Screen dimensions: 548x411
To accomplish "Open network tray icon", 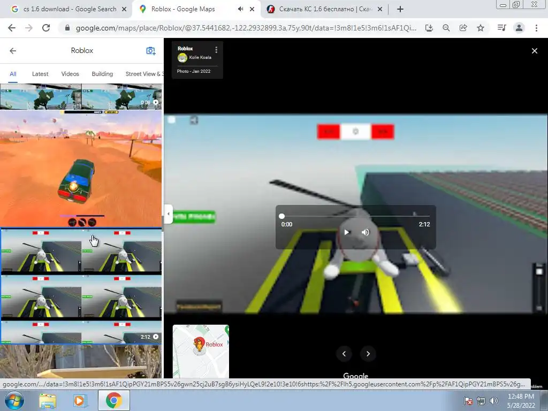I will (481, 401).
